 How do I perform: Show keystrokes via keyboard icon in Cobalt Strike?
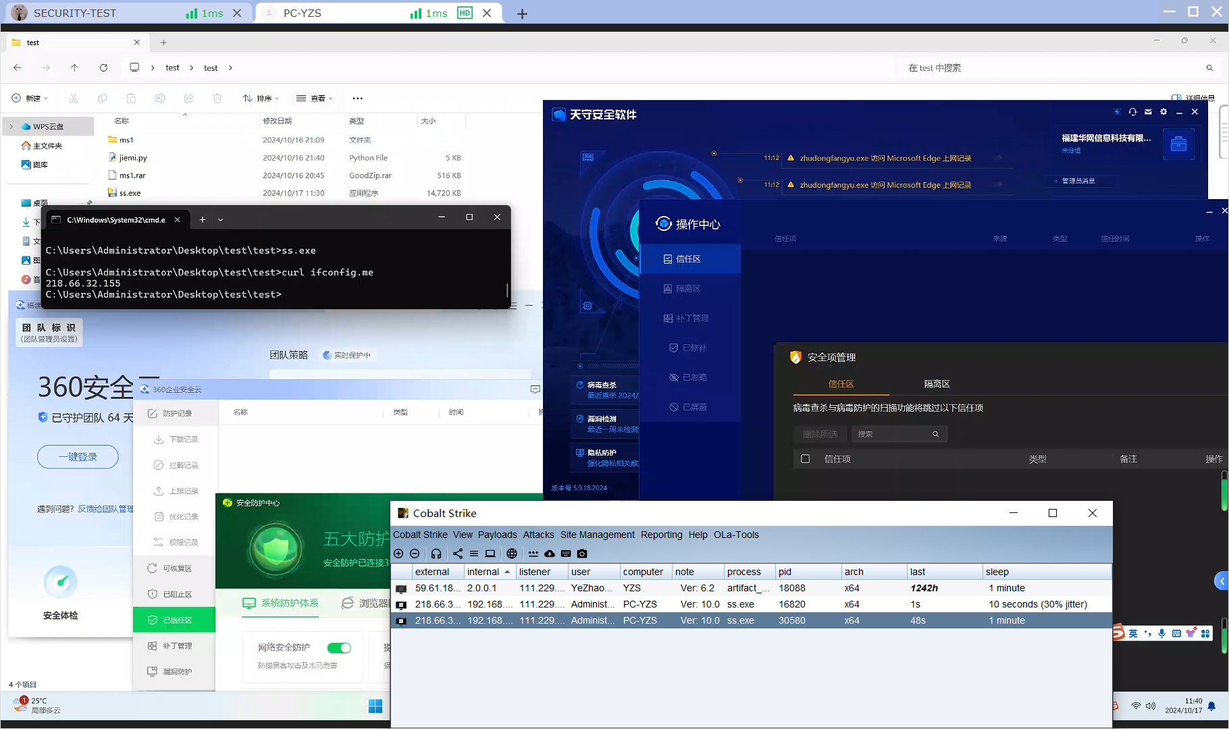(566, 553)
